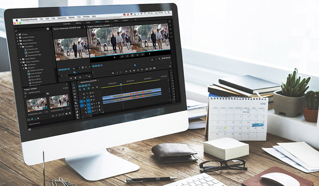This screenshot has height=186, width=319.
Task: Click the Lift button in Program monitor
Action: click(x=147, y=69)
